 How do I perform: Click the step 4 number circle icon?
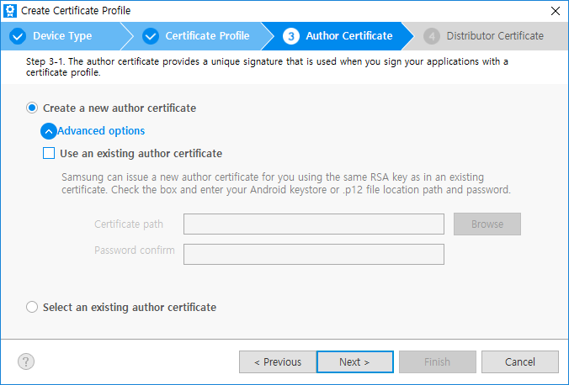[432, 36]
